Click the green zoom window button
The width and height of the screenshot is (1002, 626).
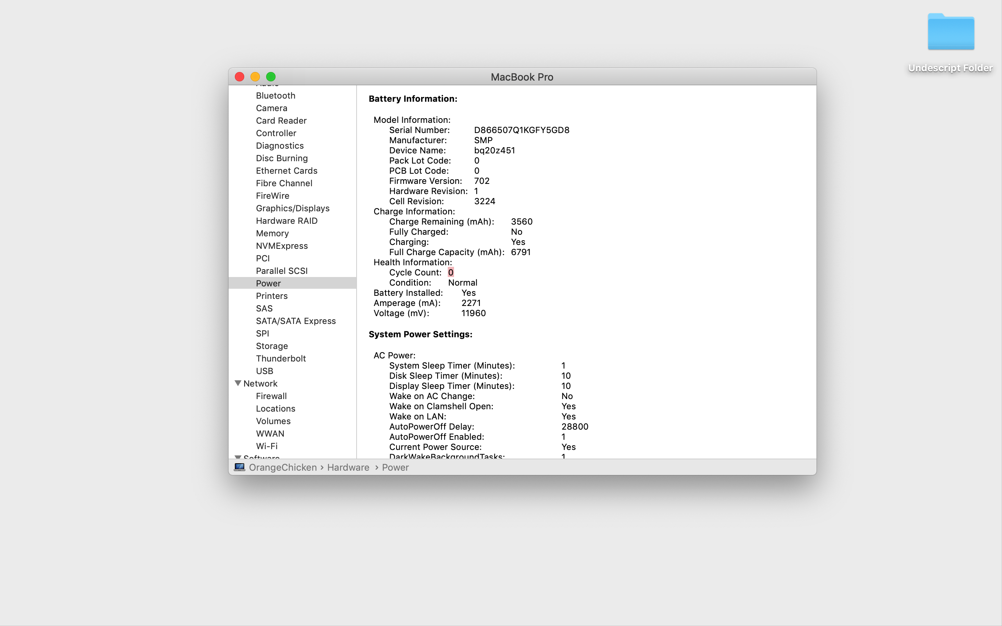tap(271, 77)
